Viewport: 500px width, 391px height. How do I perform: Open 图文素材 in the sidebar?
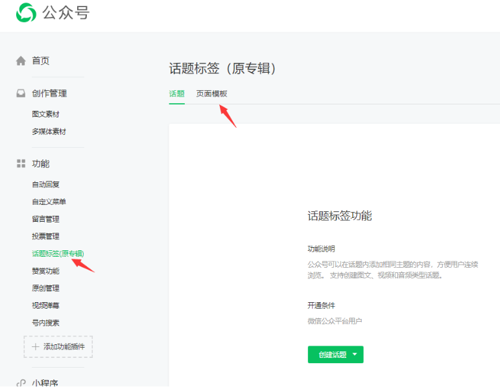coord(45,114)
